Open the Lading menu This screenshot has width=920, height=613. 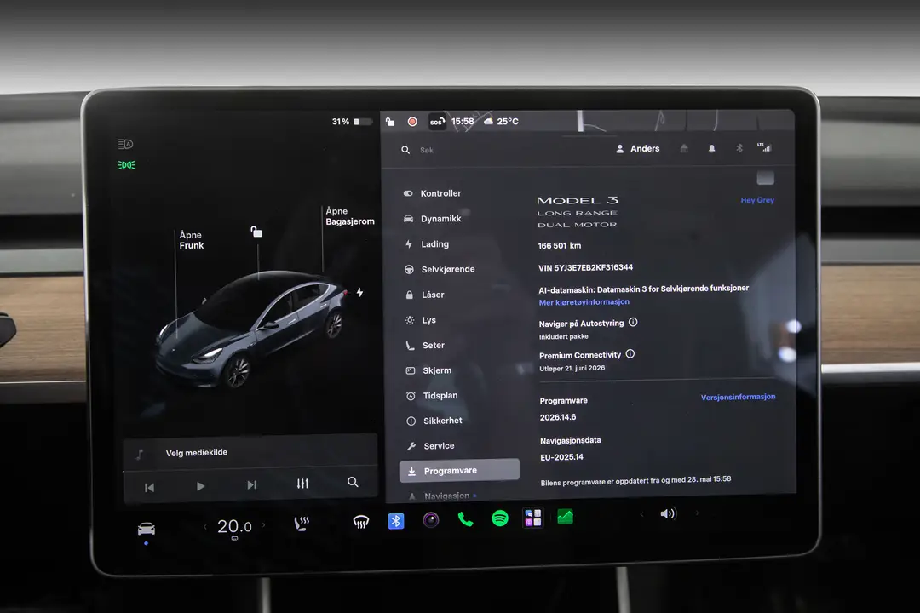point(427,244)
